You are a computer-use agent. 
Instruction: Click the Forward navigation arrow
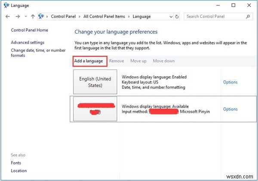18,16
